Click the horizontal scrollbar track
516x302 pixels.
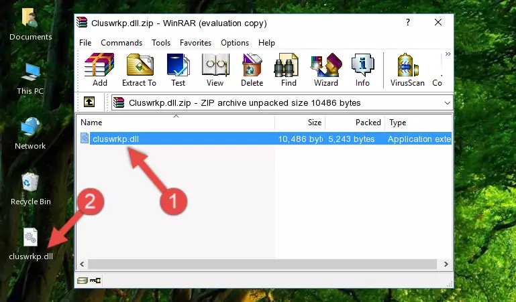[x=262, y=265]
